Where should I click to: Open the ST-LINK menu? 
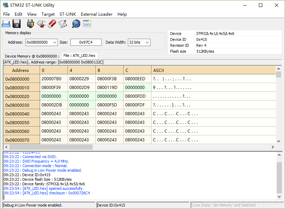pyautogui.click(x=68, y=14)
